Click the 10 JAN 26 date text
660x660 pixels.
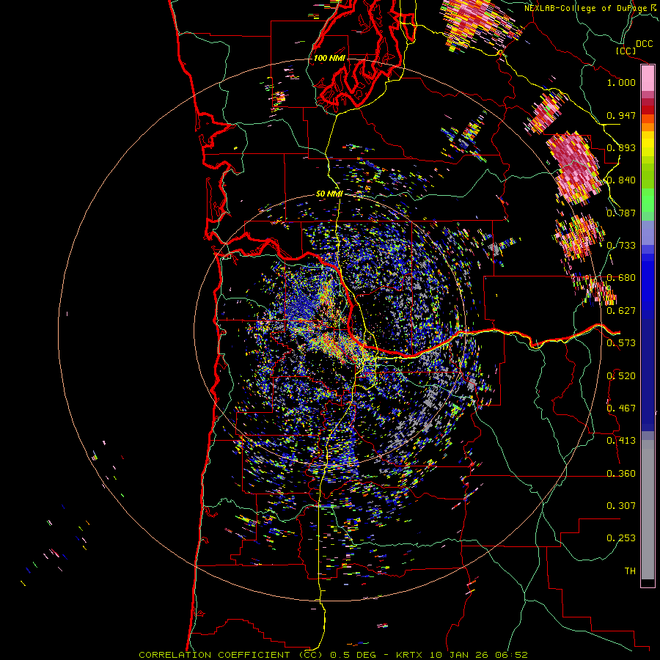pos(460,655)
